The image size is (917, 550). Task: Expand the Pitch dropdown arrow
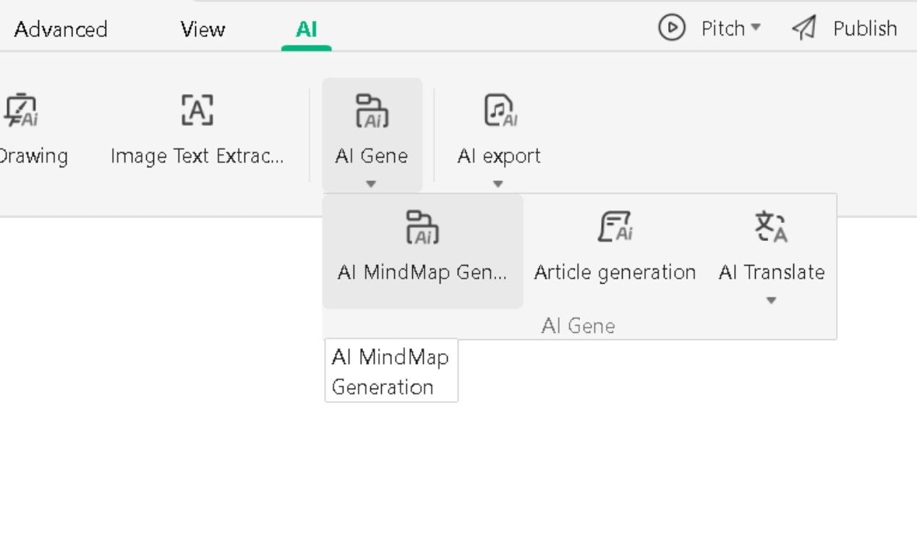756,27
